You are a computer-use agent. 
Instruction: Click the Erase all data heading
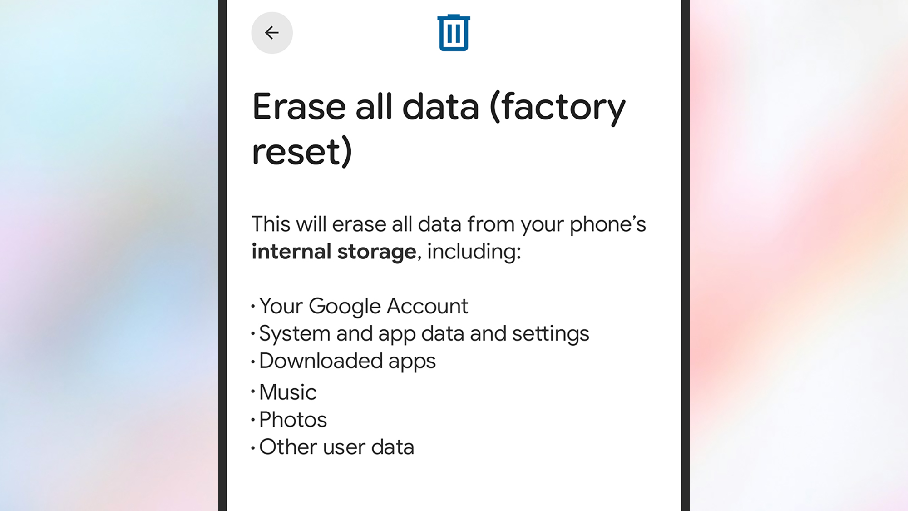[438, 106]
